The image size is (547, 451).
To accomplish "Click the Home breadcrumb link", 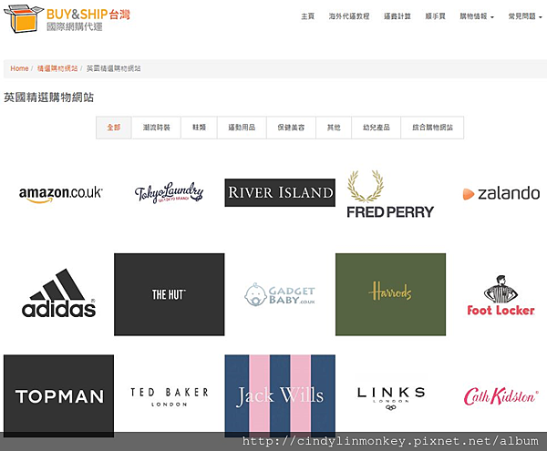I will (x=19, y=68).
